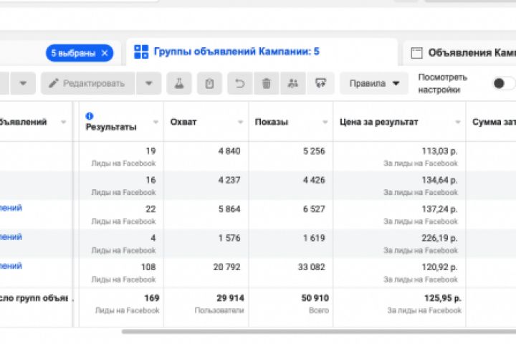The height and width of the screenshot is (344, 516).
Task: Click the Редактировать button
Action: [x=86, y=83]
